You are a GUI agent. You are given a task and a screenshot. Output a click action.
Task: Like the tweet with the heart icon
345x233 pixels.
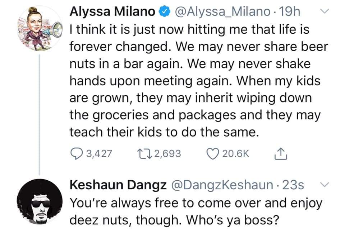tap(213, 153)
